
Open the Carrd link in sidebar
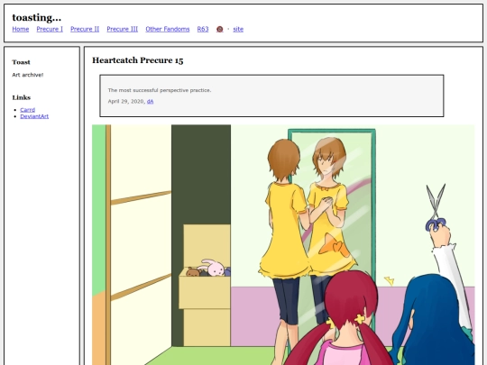(28, 110)
